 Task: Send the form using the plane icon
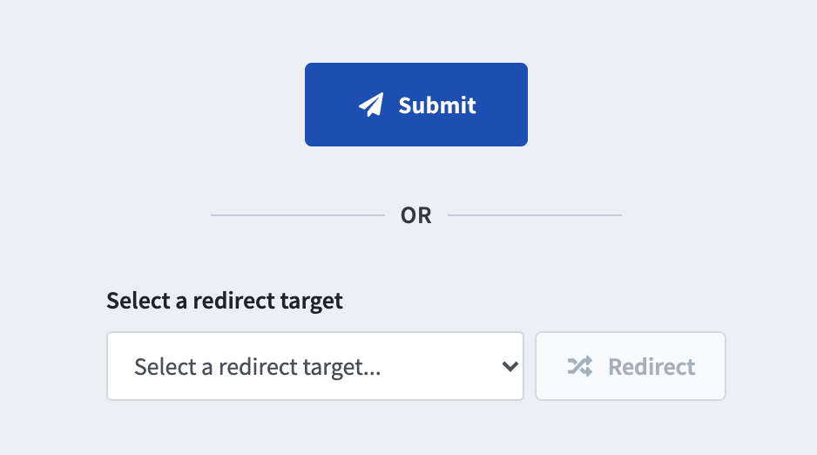pyautogui.click(x=371, y=105)
